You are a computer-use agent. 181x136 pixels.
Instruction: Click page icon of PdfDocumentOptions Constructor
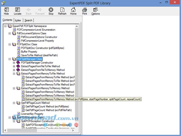click(19, 37)
